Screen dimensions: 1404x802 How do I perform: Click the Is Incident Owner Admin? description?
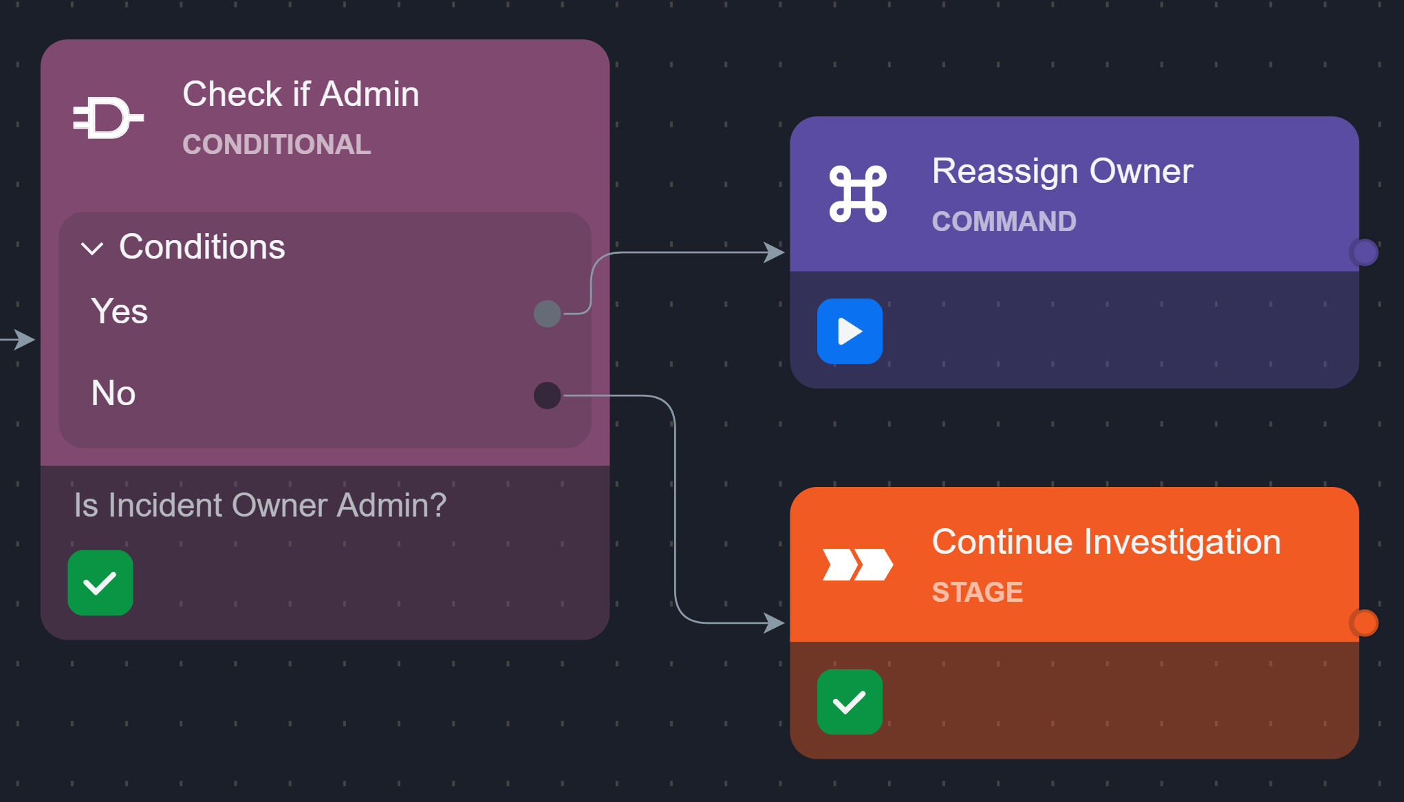[260, 506]
